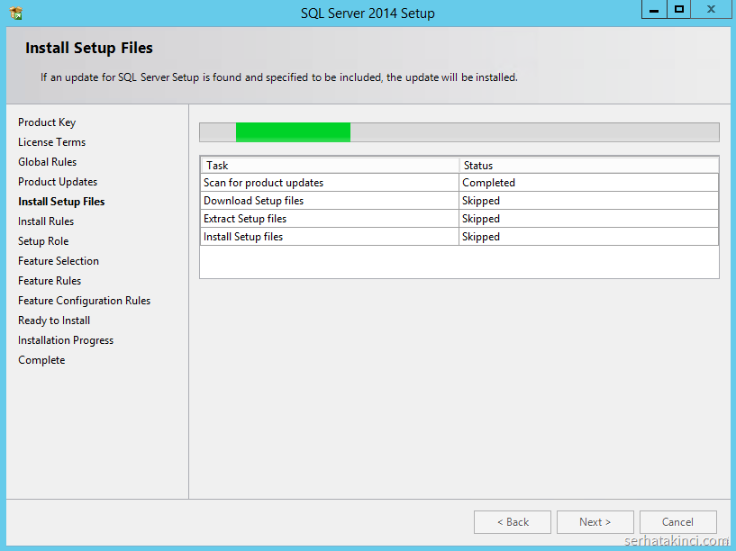This screenshot has height=551, width=736.
Task: Click Feature Configuration Rules step
Action: coord(84,301)
